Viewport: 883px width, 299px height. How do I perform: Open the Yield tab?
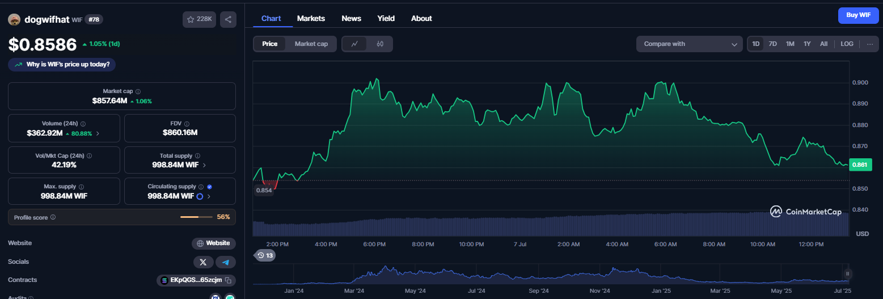pyautogui.click(x=386, y=18)
